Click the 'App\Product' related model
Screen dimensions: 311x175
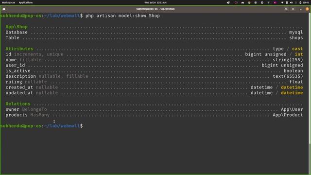[288, 115]
